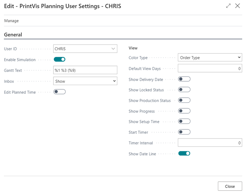Open the Color Type dropdown

point(210,58)
